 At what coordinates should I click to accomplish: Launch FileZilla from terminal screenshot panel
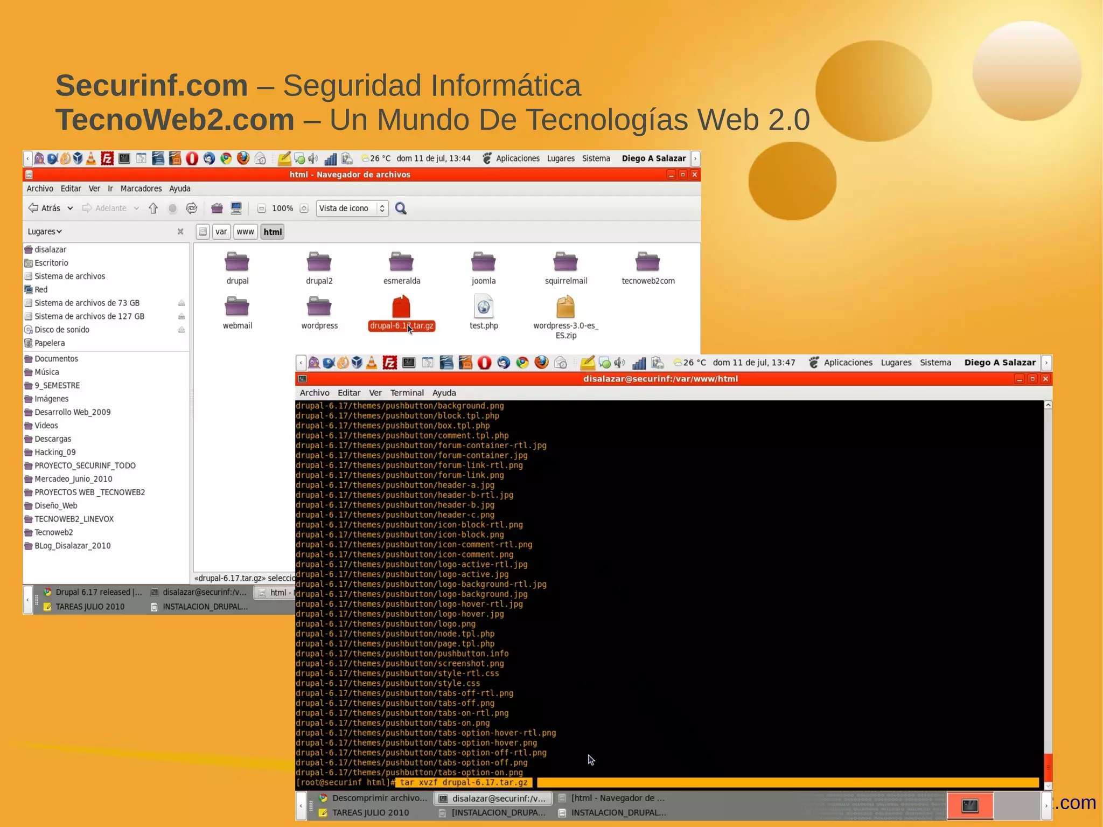[x=390, y=363]
